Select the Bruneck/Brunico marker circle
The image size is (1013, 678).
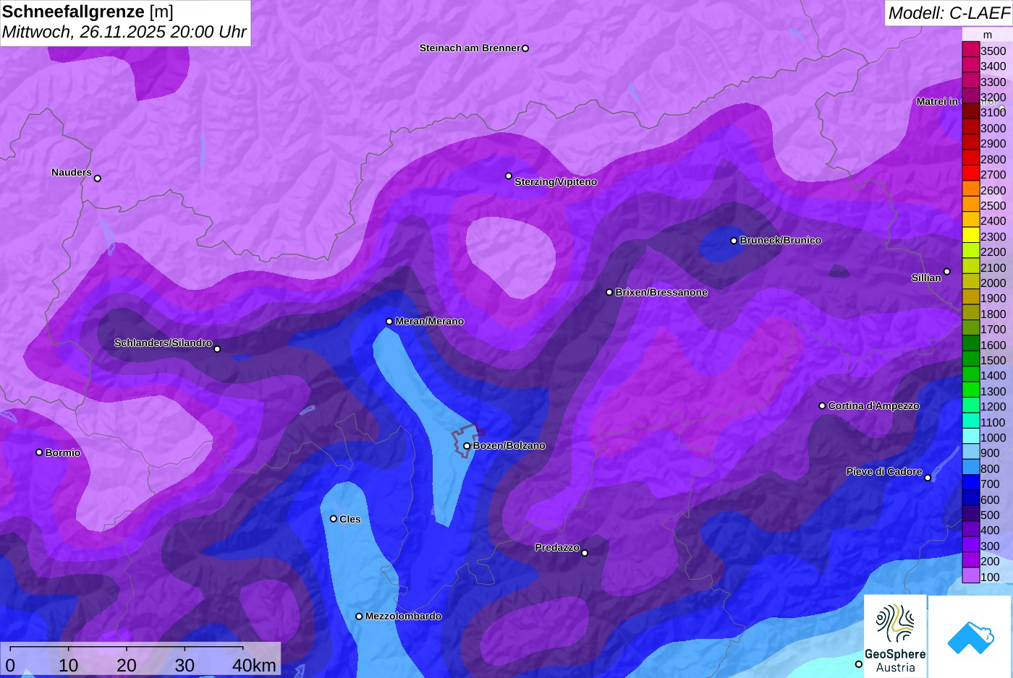734,241
